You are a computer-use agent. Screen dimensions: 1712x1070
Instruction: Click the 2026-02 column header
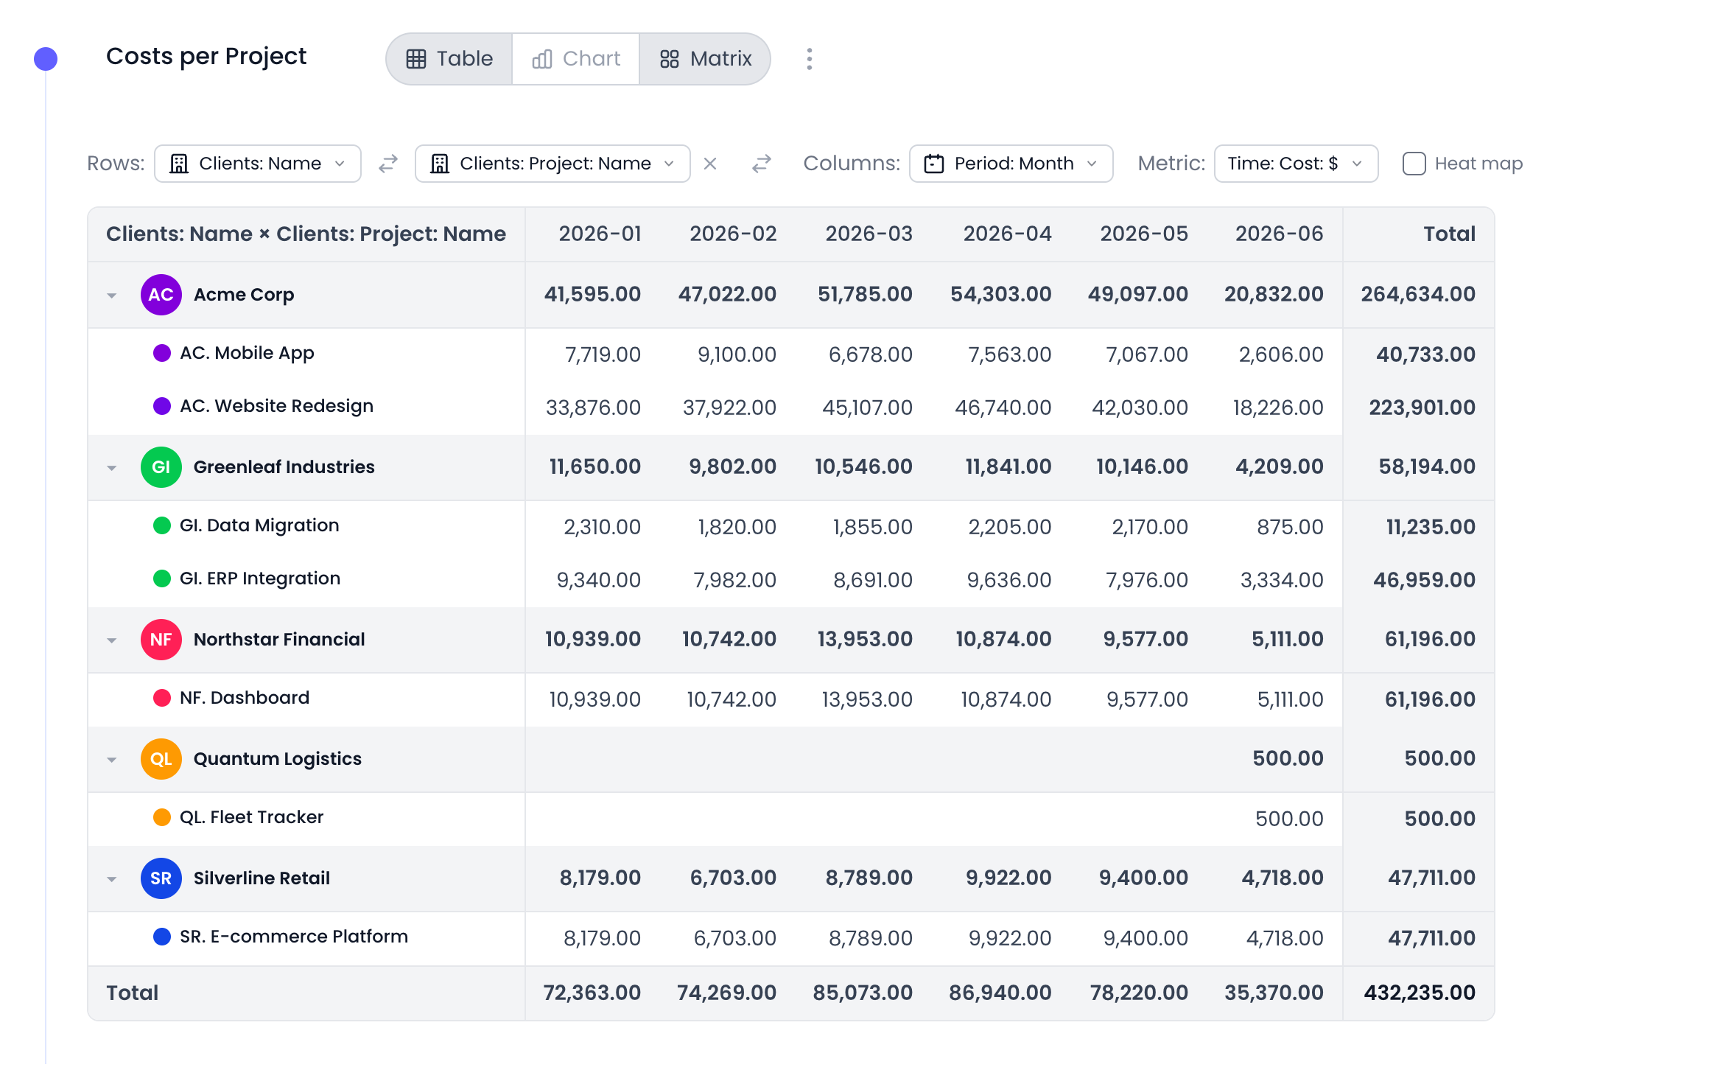[x=733, y=234]
